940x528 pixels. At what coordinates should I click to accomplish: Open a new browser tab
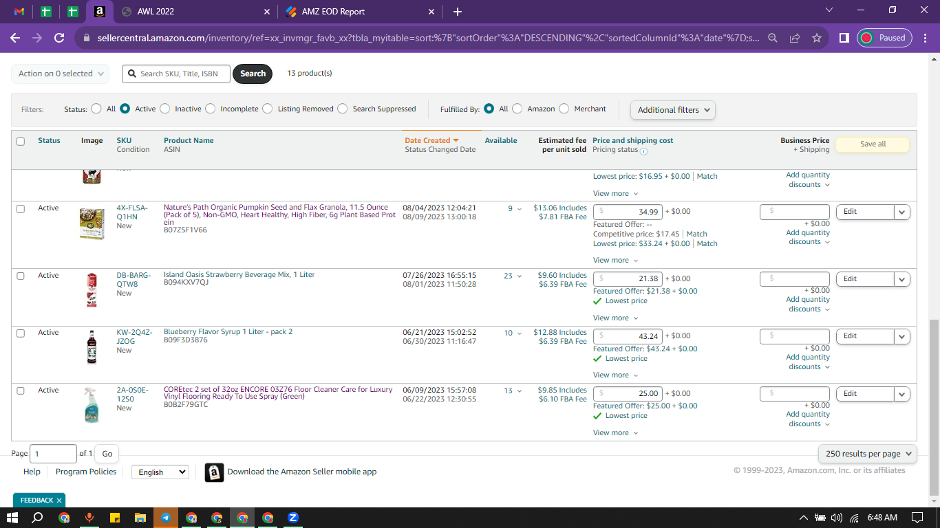click(x=458, y=12)
